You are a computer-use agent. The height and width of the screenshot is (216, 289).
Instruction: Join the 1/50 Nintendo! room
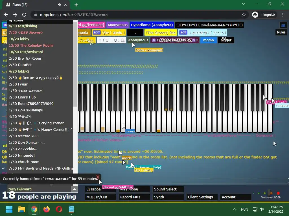click(40, 155)
